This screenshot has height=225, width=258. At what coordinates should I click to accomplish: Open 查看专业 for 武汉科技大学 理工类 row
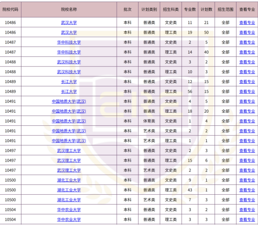pyautogui.click(x=247, y=72)
